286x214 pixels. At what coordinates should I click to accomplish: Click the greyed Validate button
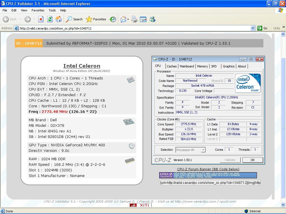230,160
